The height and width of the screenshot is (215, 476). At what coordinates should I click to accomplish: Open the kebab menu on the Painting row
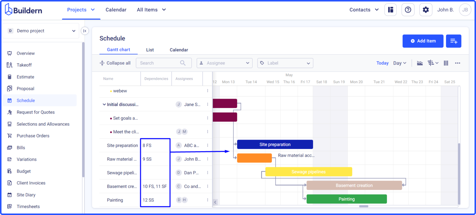pyautogui.click(x=207, y=200)
